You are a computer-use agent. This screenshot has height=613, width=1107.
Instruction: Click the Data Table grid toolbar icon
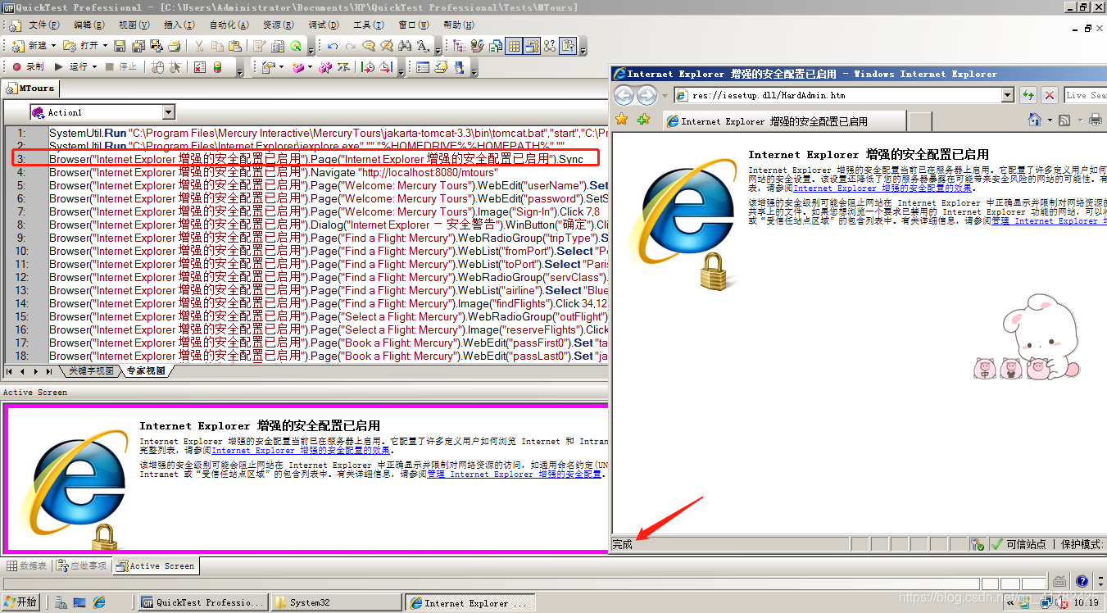click(x=514, y=46)
